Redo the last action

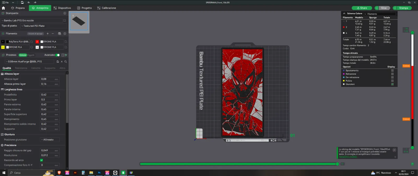click(x=35, y=2)
